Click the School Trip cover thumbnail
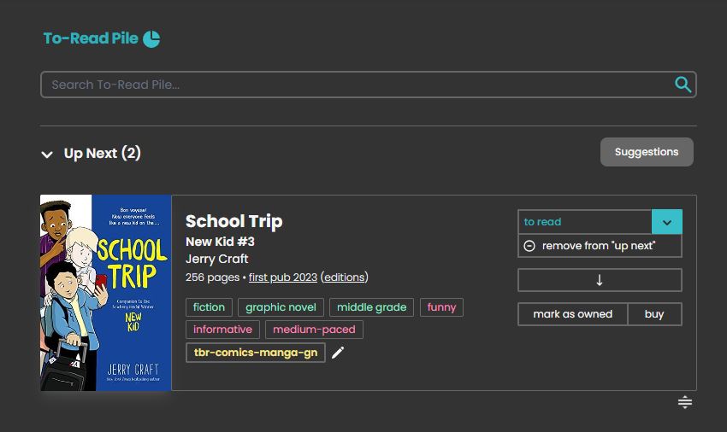Screen dimensions: 727x432 coord(105,293)
